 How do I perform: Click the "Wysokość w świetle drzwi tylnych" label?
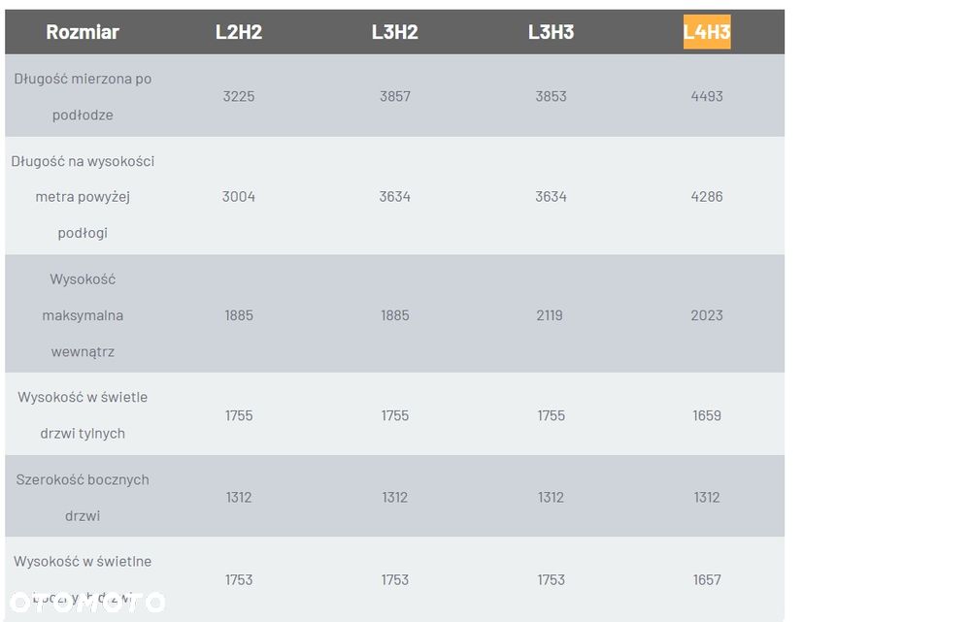83,414
